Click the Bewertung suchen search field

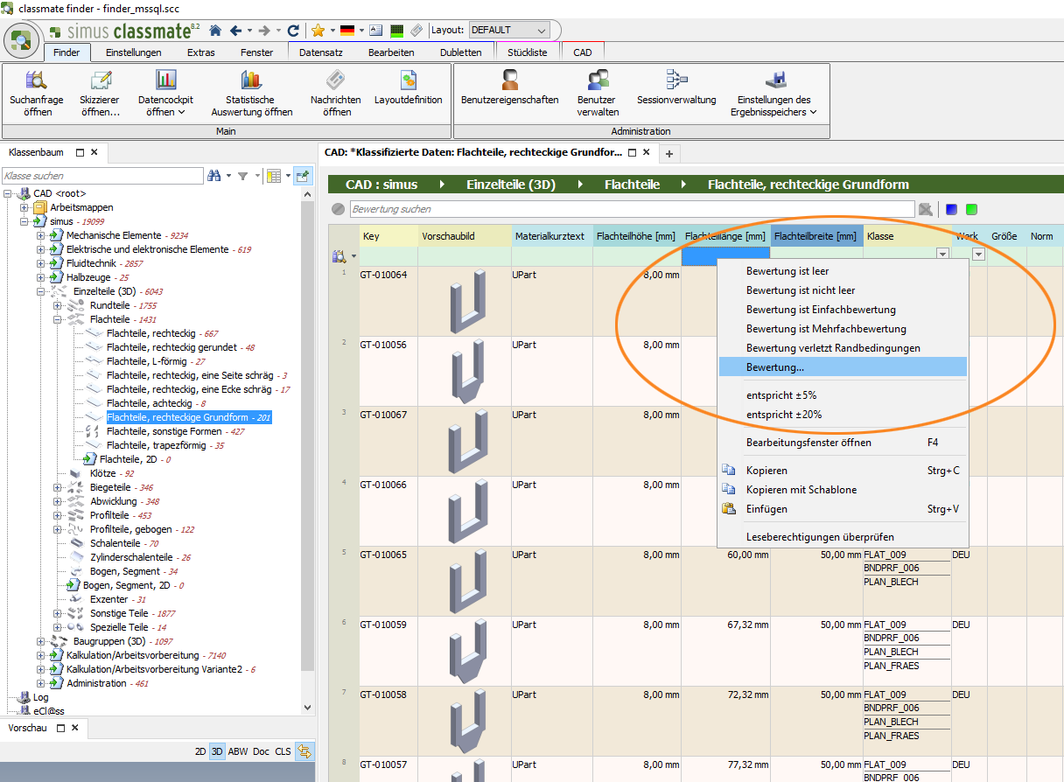click(633, 209)
